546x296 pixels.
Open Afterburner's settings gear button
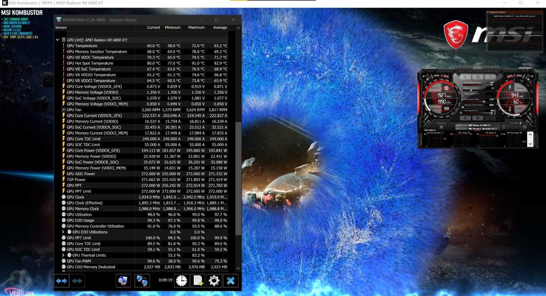[x=465, y=118]
